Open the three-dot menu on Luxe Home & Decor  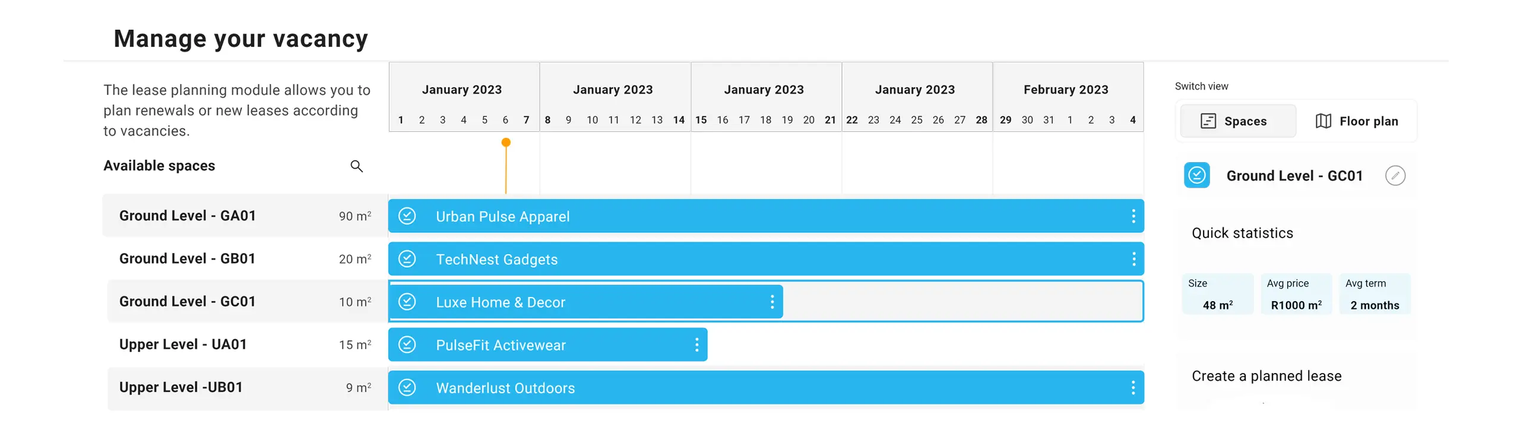click(772, 302)
